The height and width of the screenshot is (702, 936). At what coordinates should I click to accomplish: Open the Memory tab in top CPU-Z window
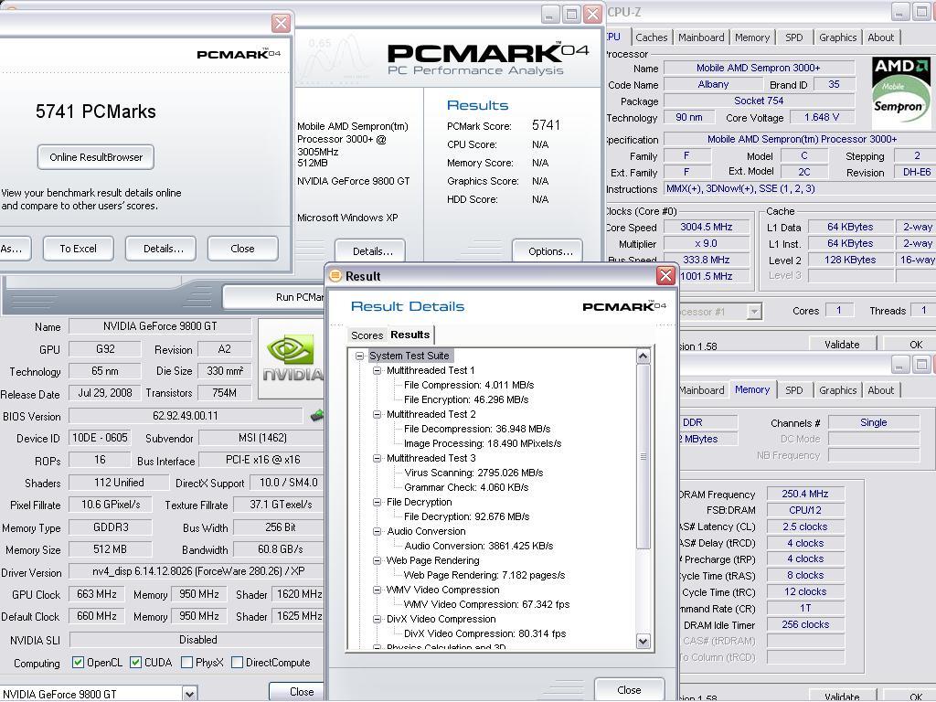tap(751, 37)
